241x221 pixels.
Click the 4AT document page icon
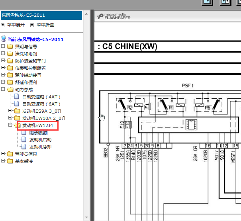click(17, 96)
